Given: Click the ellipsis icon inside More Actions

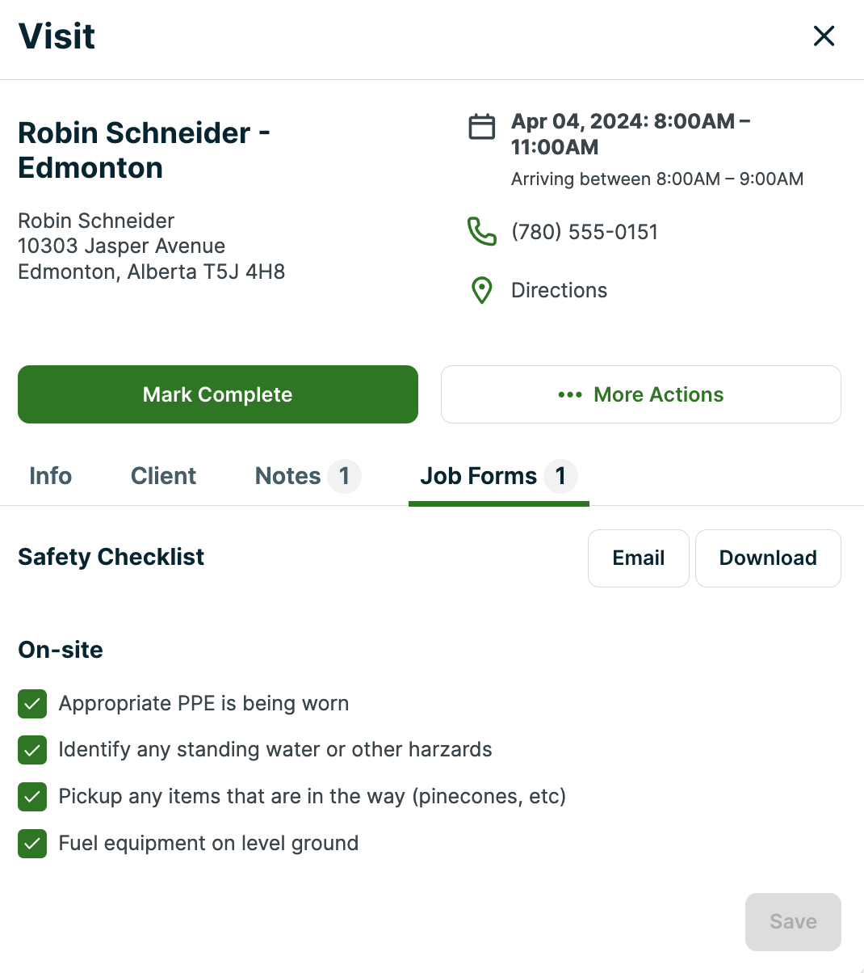Looking at the screenshot, I should 570,394.
